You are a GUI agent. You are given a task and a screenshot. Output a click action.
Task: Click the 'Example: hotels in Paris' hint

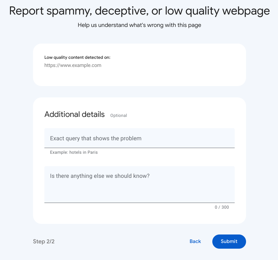coord(74,152)
